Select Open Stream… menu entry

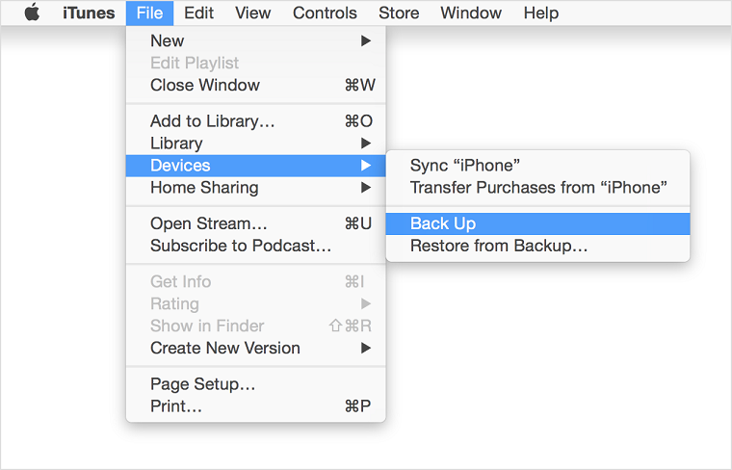coord(209,223)
